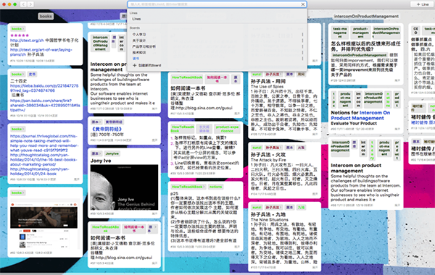Click the Jonyive tag

tap(112, 153)
